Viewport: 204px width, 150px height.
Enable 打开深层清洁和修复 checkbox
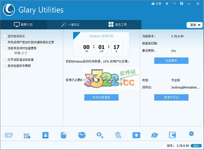pyautogui.click(x=5, y=60)
